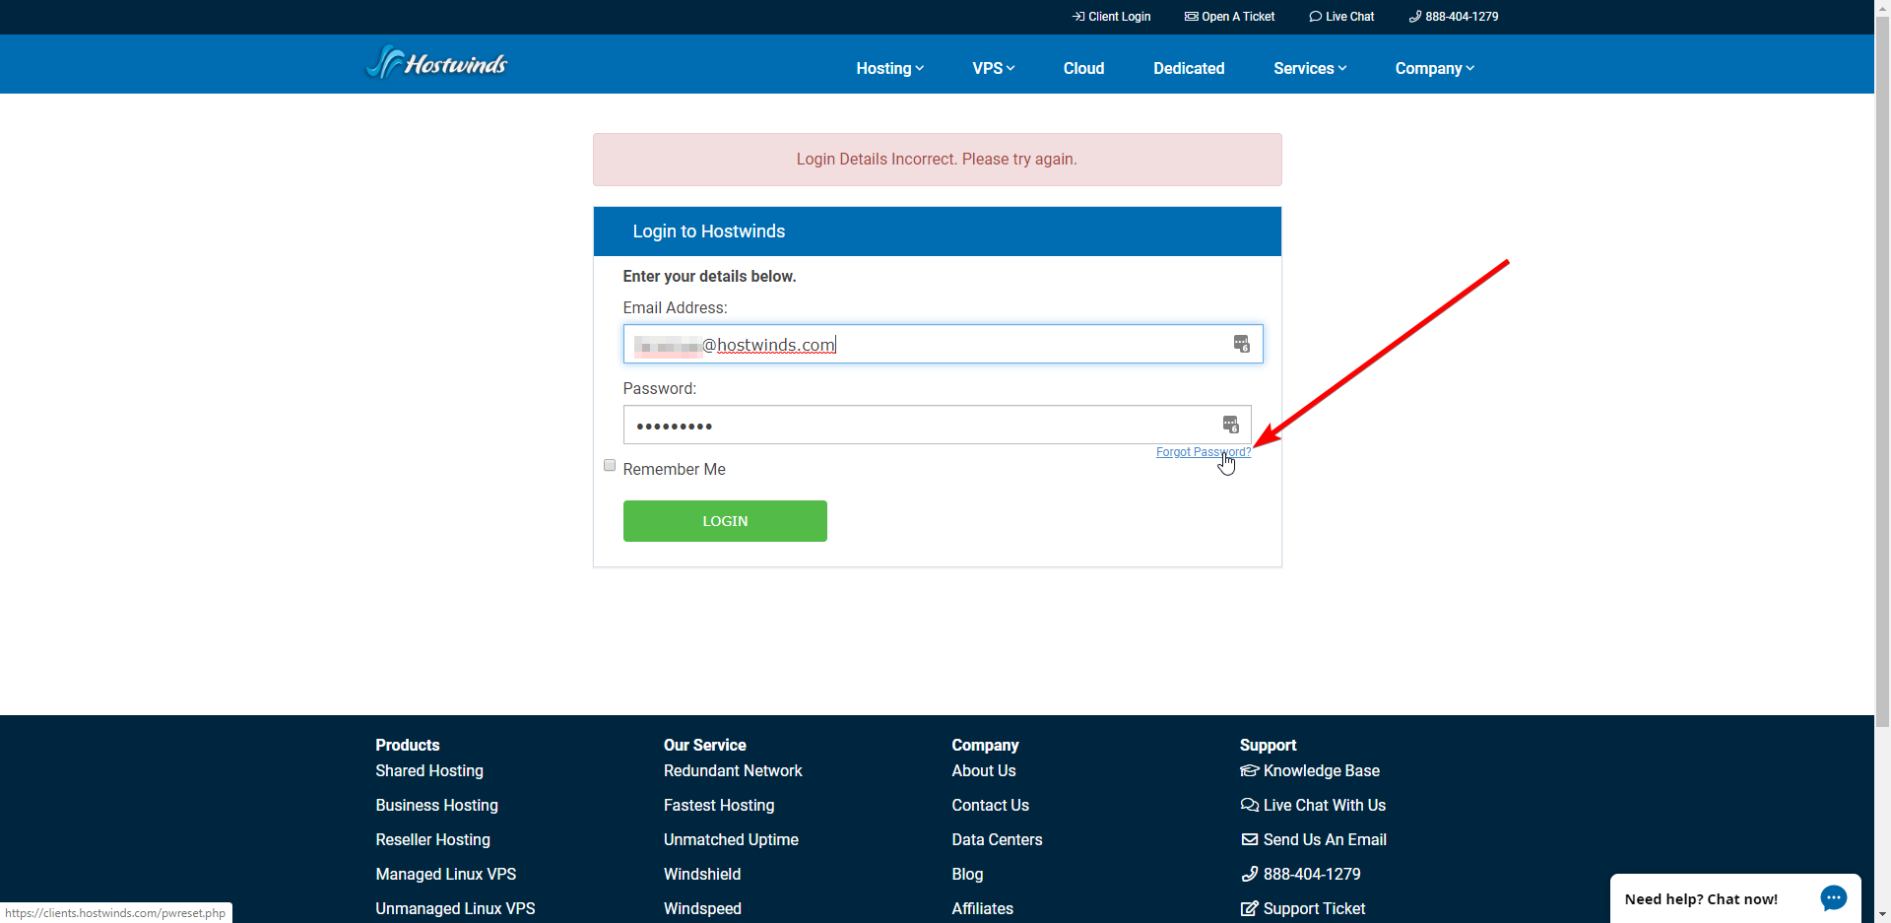
Task: Expand the Hosting menu
Action: (x=890, y=68)
